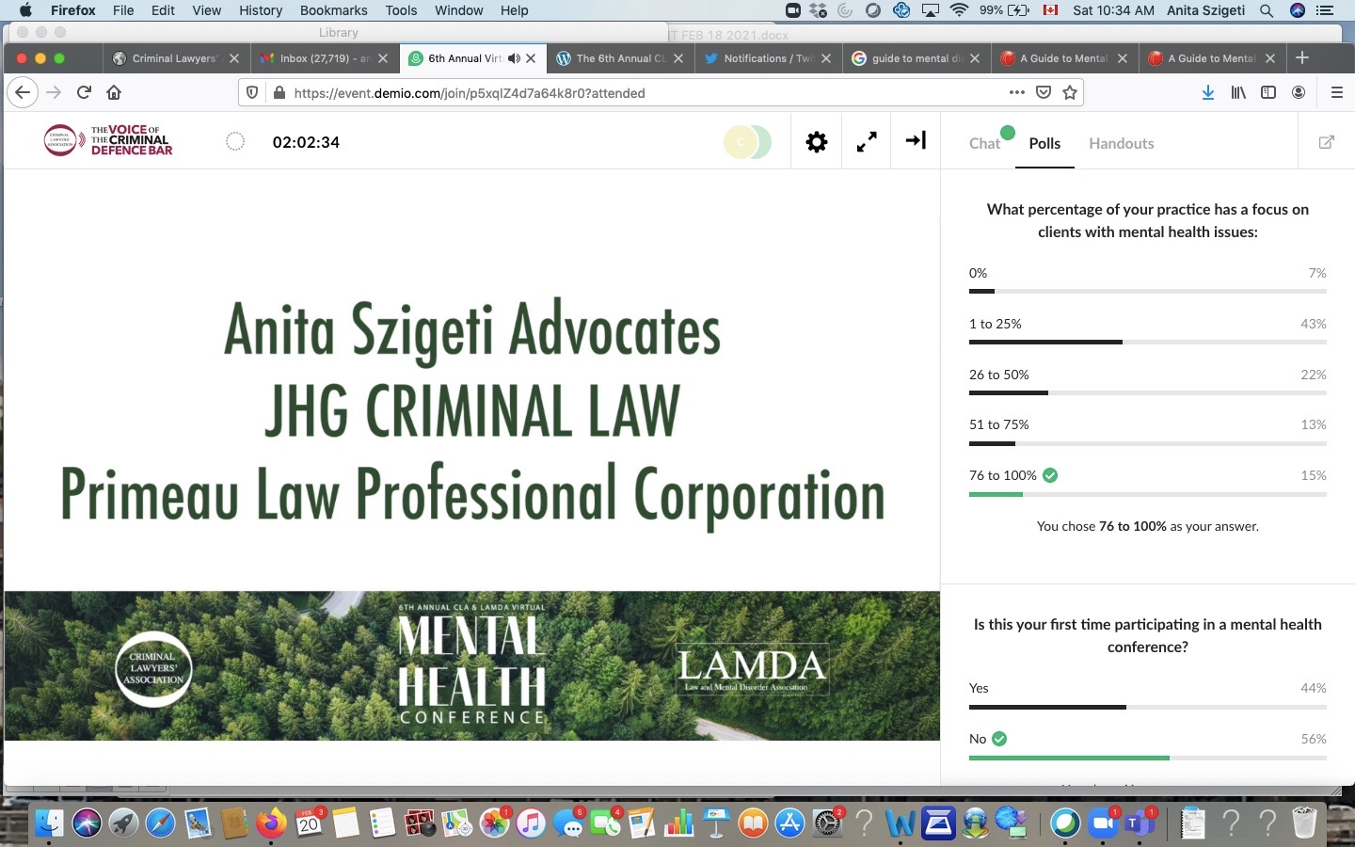Pop out the panel with the external-link icon
Viewport: 1355px width, 847px height.
pyautogui.click(x=1326, y=142)
